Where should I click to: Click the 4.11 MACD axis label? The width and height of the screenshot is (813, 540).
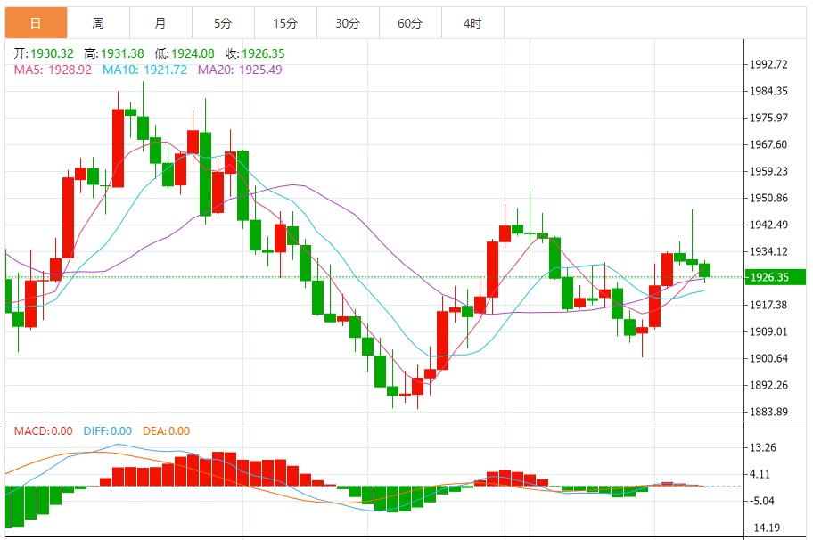760,474
